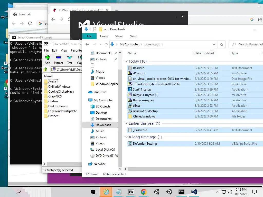Collapse the Earlier this year group

126,123
